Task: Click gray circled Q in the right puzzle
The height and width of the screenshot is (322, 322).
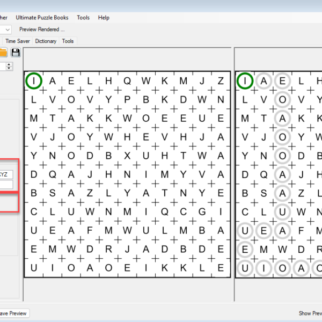Action: click(264, 174)
